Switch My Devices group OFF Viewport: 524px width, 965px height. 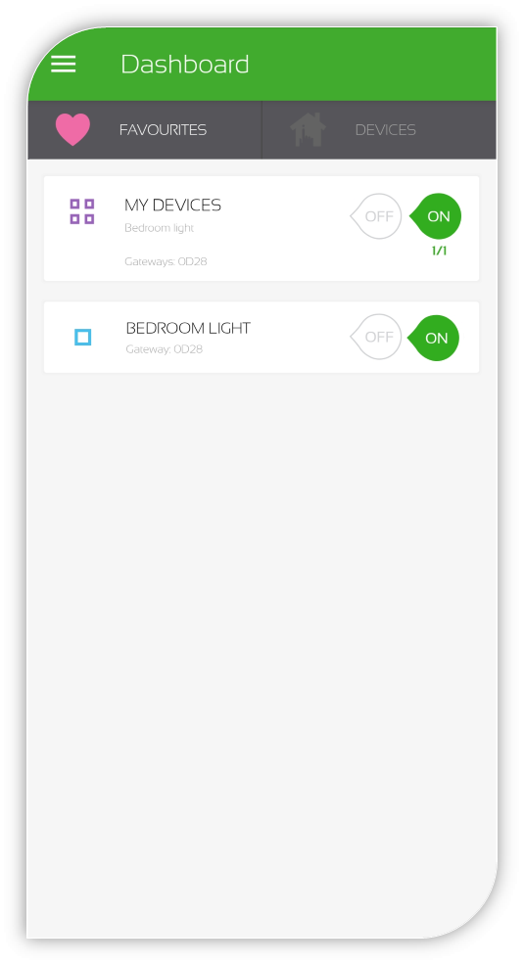point(376,216)
